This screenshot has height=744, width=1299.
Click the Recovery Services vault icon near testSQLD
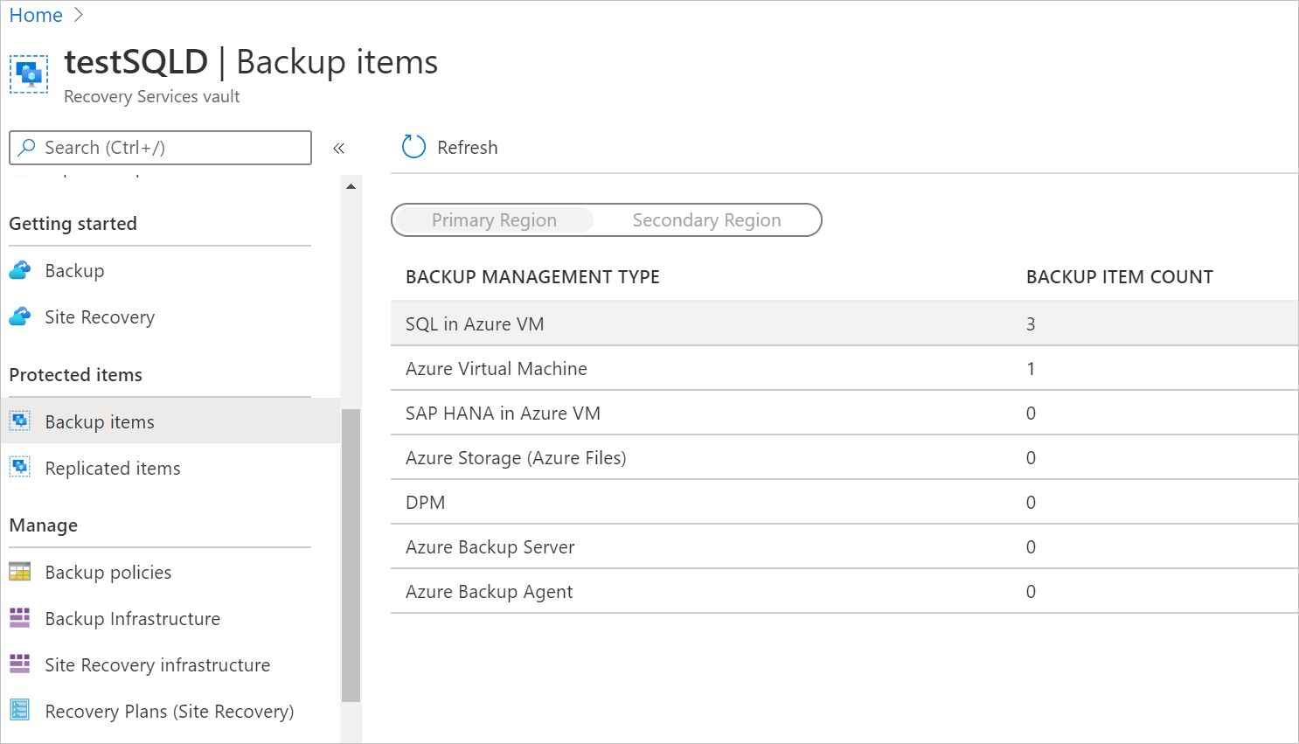(x=29, y=73)
